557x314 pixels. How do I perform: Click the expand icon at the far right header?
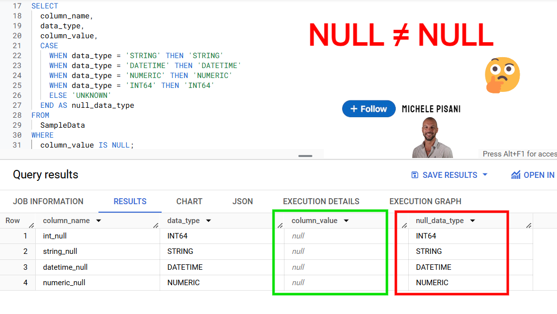(x=528, y=225)
